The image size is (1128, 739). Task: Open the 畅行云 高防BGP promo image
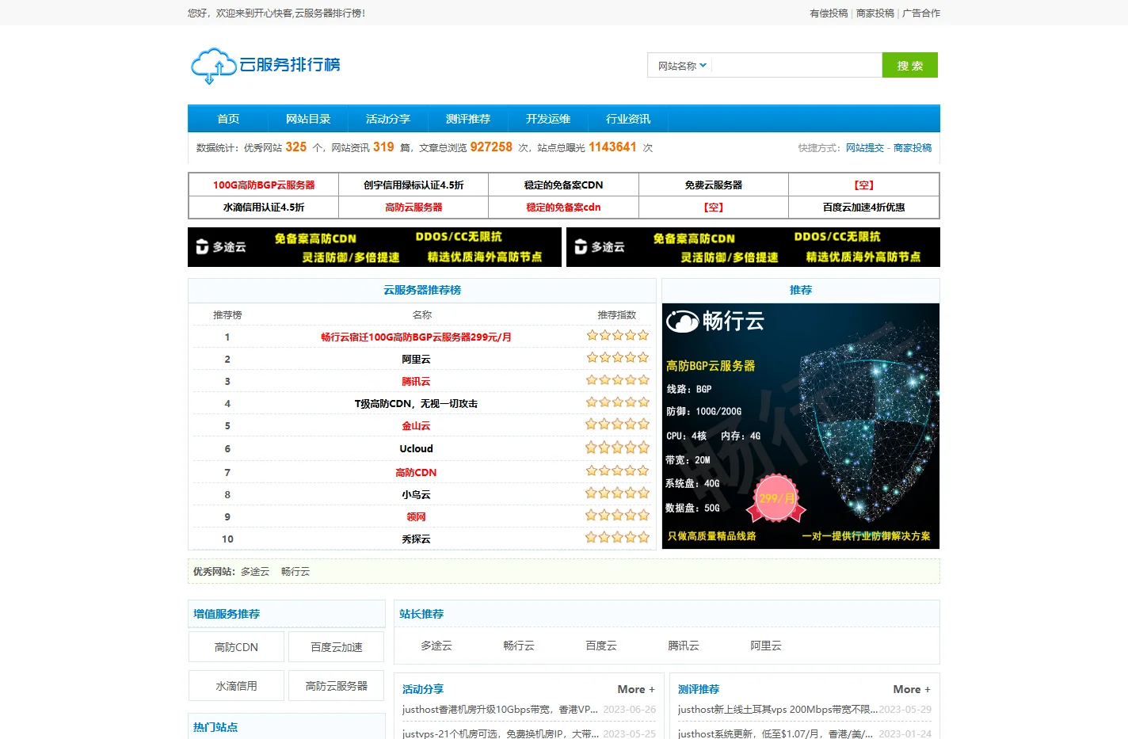pos(801,426)
